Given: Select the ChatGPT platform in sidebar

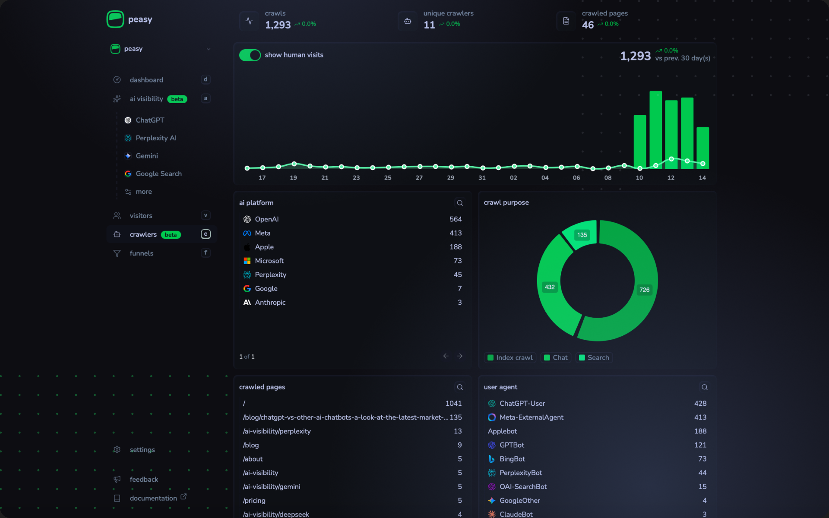Looking at the screenshot, I should [x=149, y=120].
